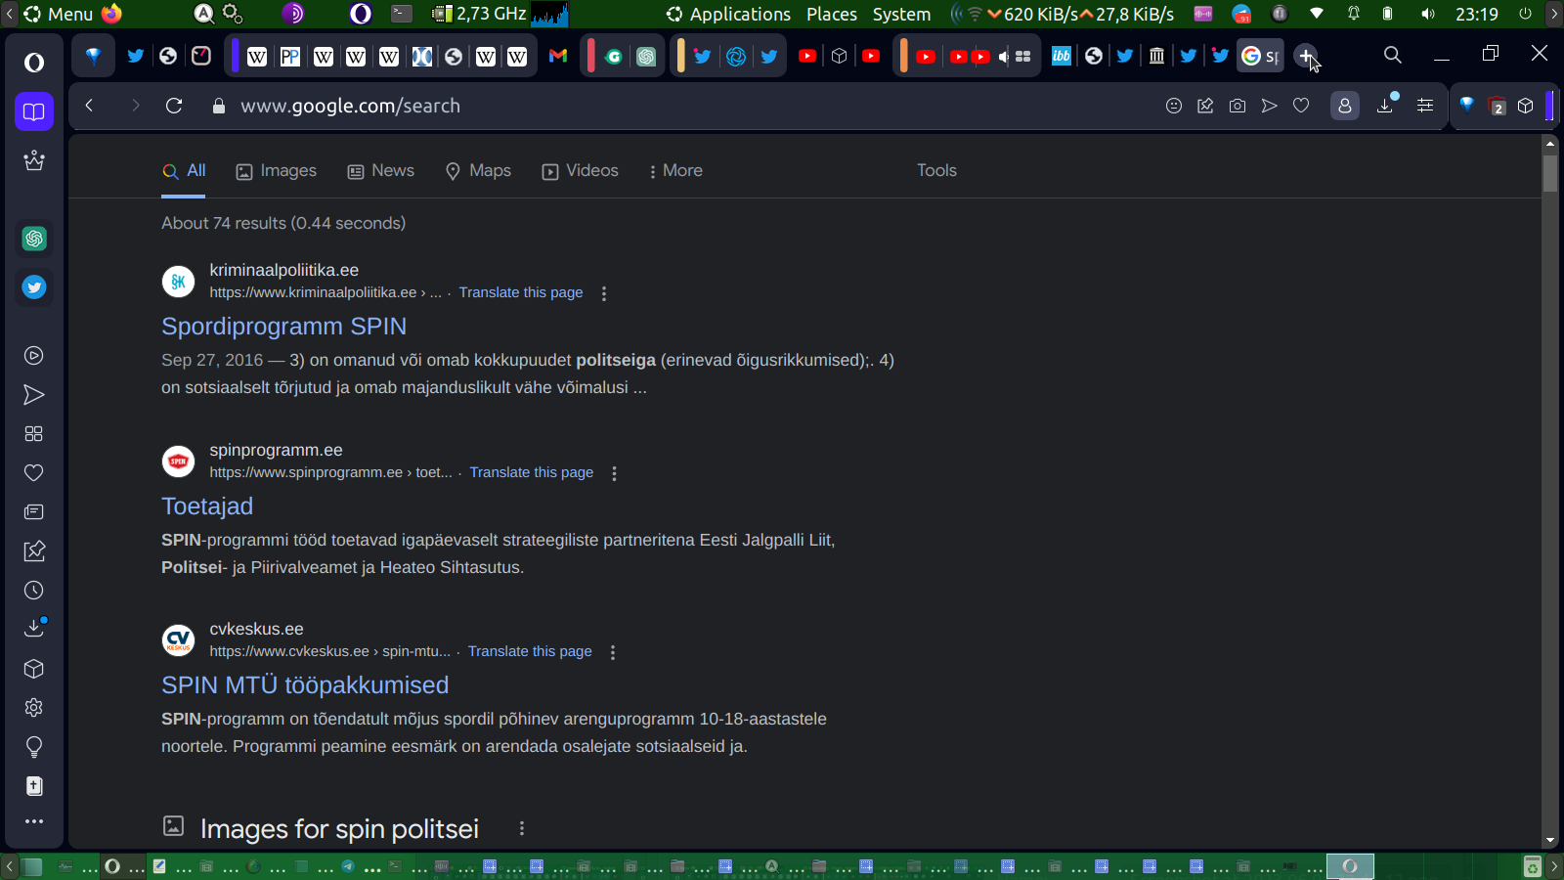Image resolution: width=1564 pixels, height=880 pixels.
Task: Open the System menu in top panel
Action: (x=901, y=14)
